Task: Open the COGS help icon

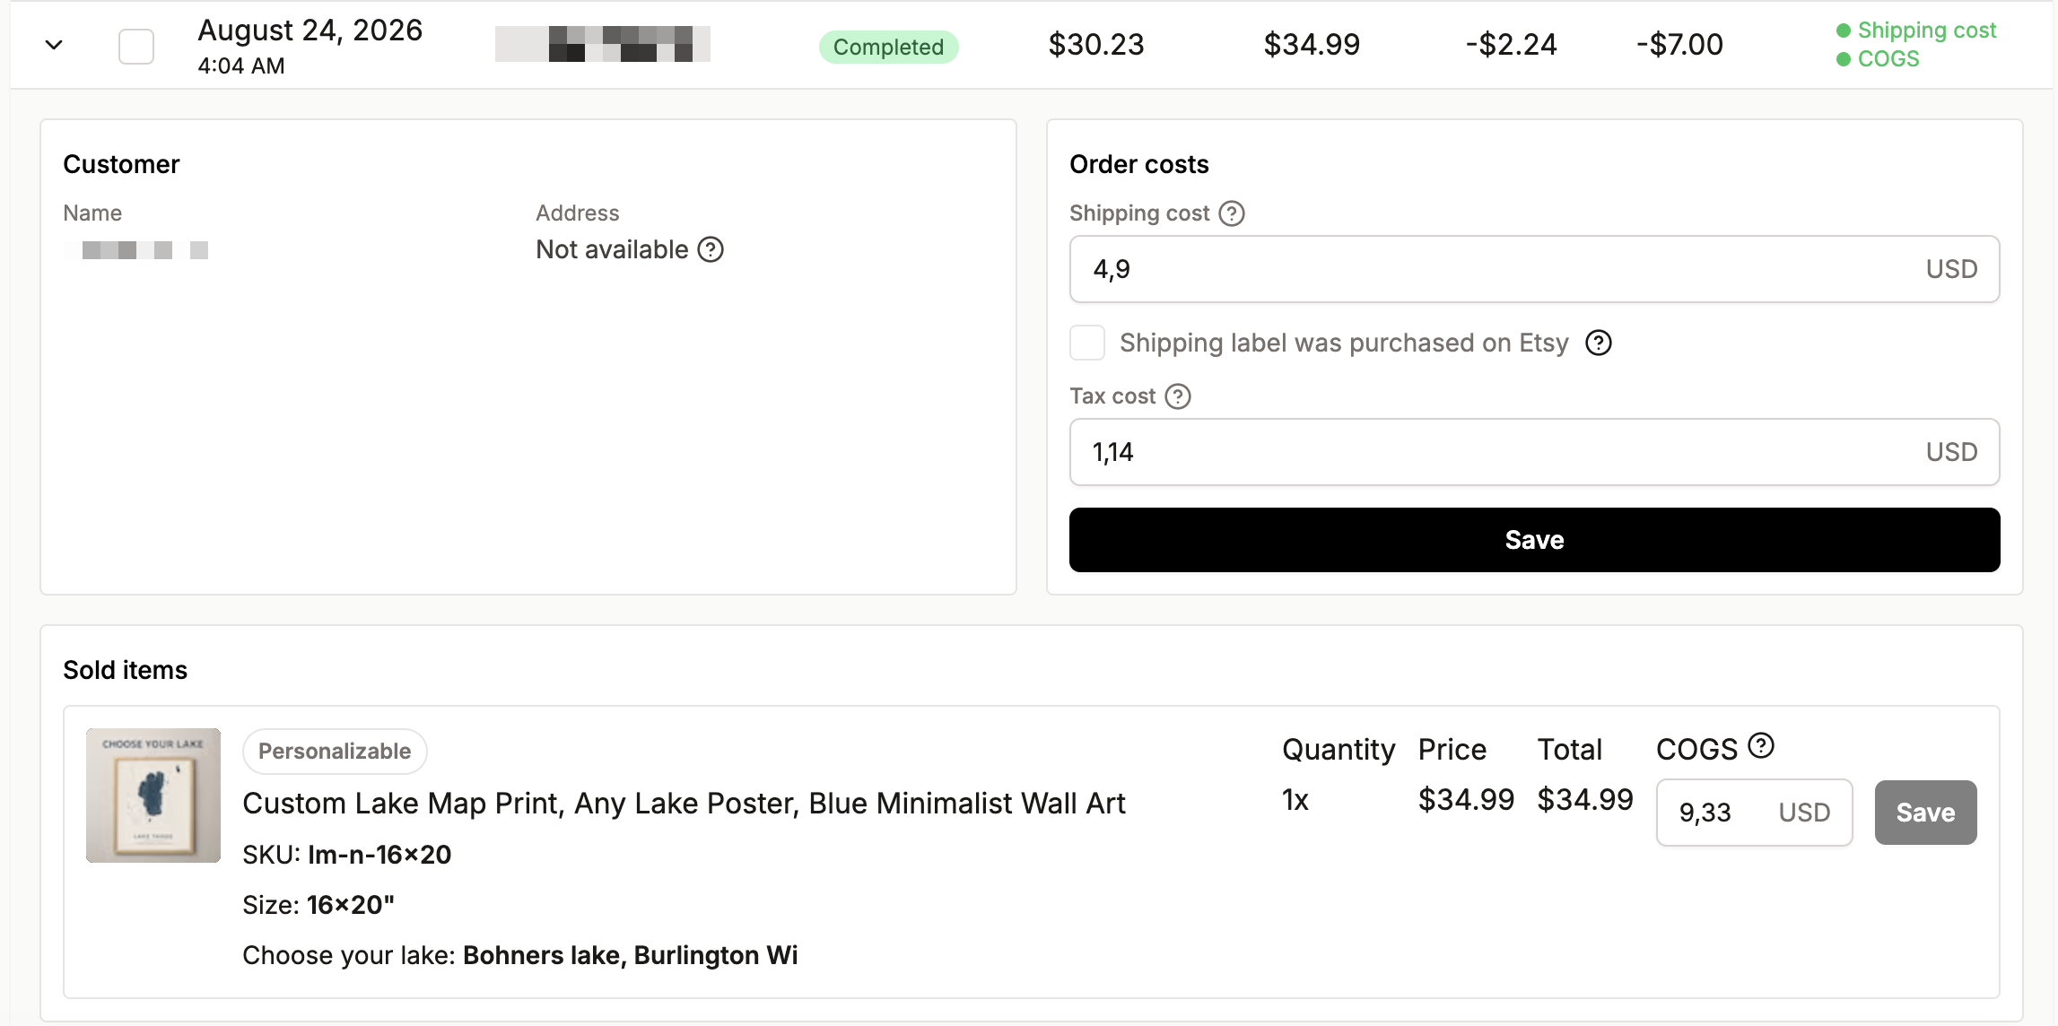Action: coord(1761,745)
